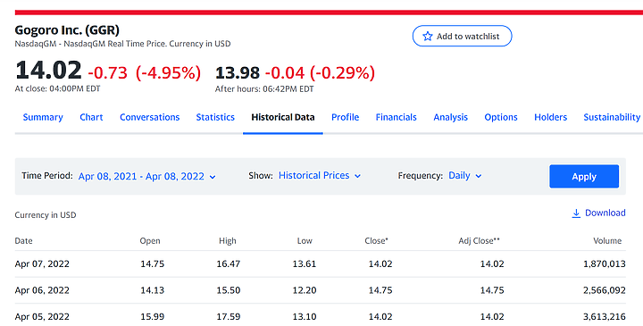The height and width of the screenshot is (326, 643).
Task: Open the Profile tab
Action: click(346, 117)
